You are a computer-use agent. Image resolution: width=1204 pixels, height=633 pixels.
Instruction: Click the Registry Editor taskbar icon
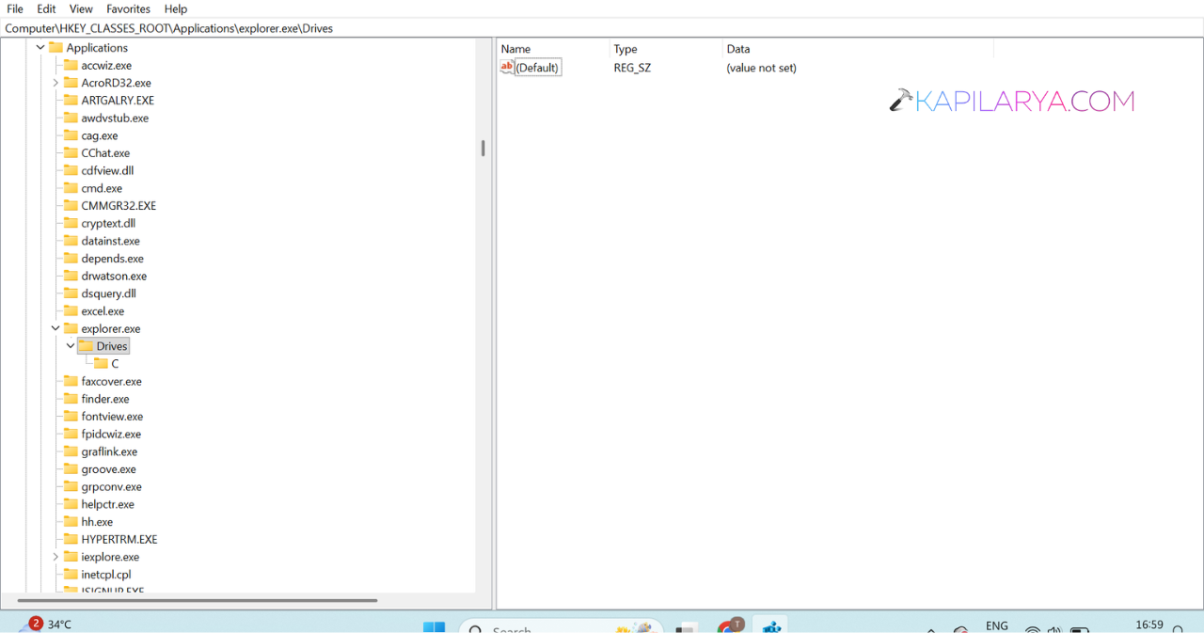[772, 625]
